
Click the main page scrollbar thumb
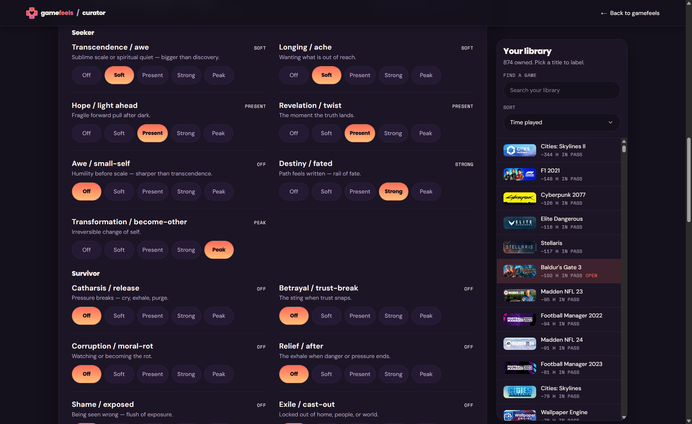tap(689, 180)
